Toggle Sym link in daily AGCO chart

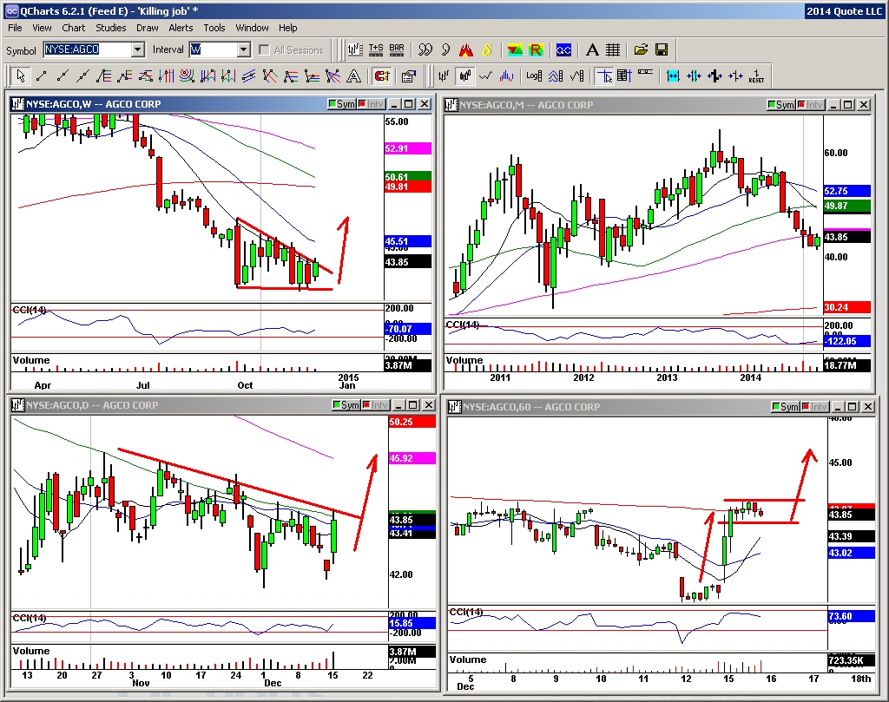346,405
